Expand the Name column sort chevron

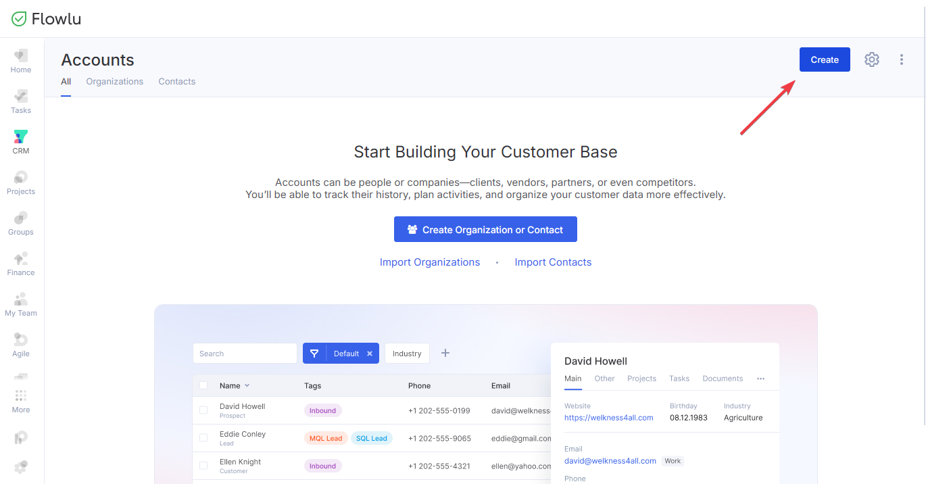tap(247, 385)
